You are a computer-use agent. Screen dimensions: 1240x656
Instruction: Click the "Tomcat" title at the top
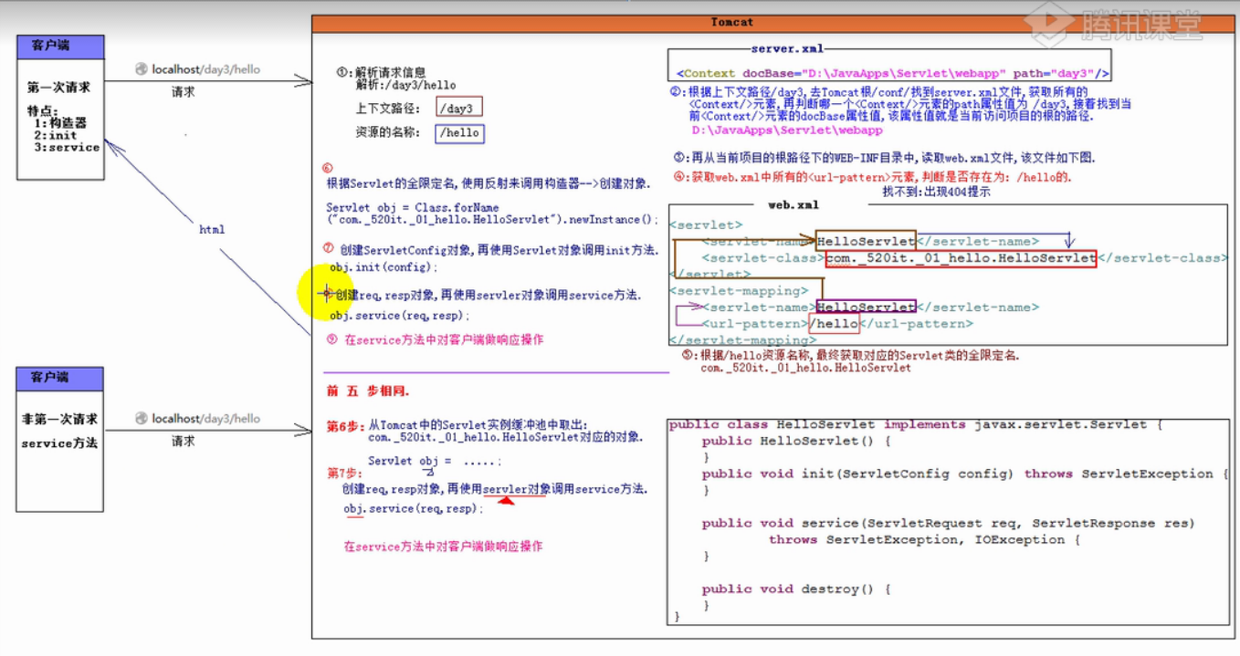[731, 22]
